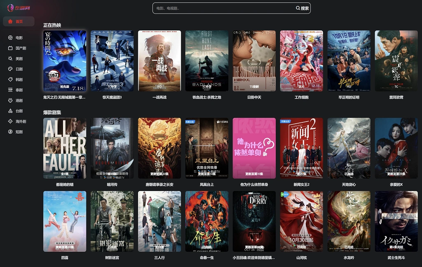Click the 泰剧 VIP icon in sidebar
The width and height of the screenshot is (422, 267).
(10, 90)
